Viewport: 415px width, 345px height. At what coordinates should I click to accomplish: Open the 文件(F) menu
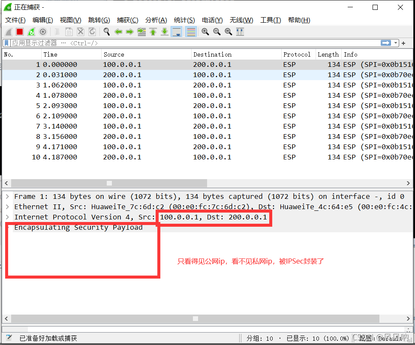point(15,20)
